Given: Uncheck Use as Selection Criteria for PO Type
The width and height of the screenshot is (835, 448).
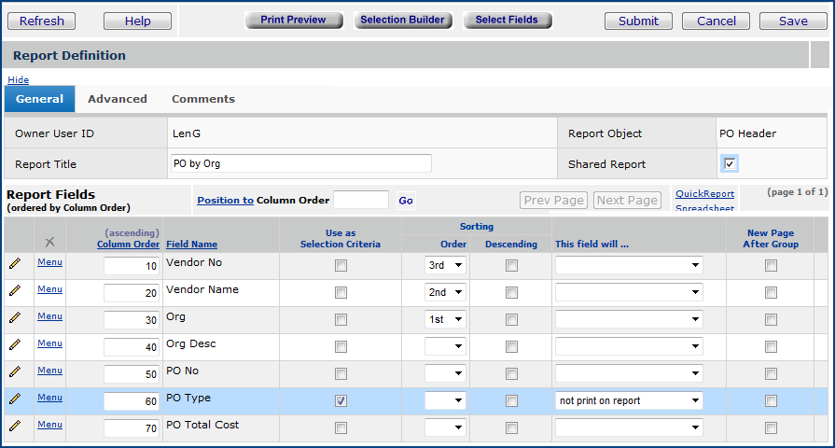Looking at the screenshot, I should tap(341, 401).
